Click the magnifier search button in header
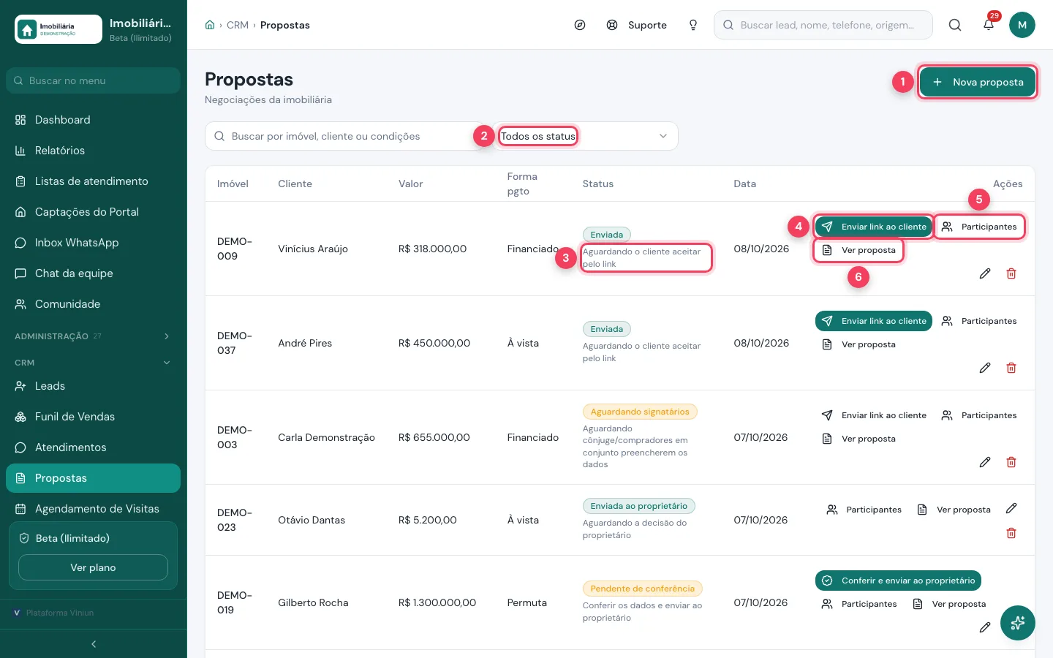This screenshot has height=658, width=1053. tap(955, 25)
